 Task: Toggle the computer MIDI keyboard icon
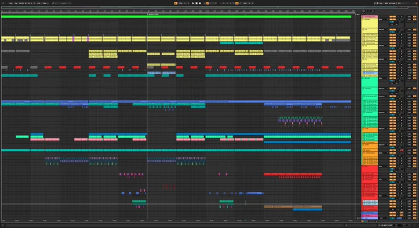378,3
